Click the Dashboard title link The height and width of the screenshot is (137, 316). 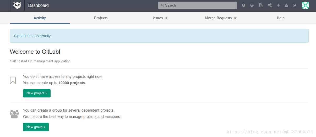[39, 5]
